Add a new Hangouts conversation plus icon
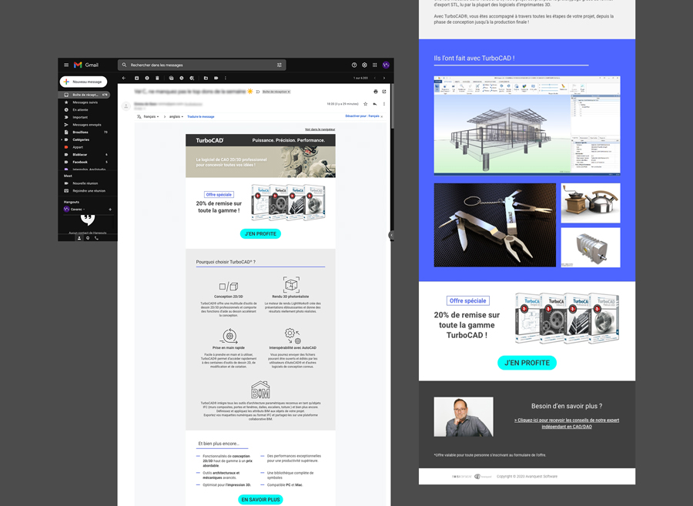 [x=110, y=209]
